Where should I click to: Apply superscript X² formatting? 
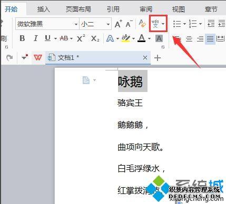tap(81, 38)
